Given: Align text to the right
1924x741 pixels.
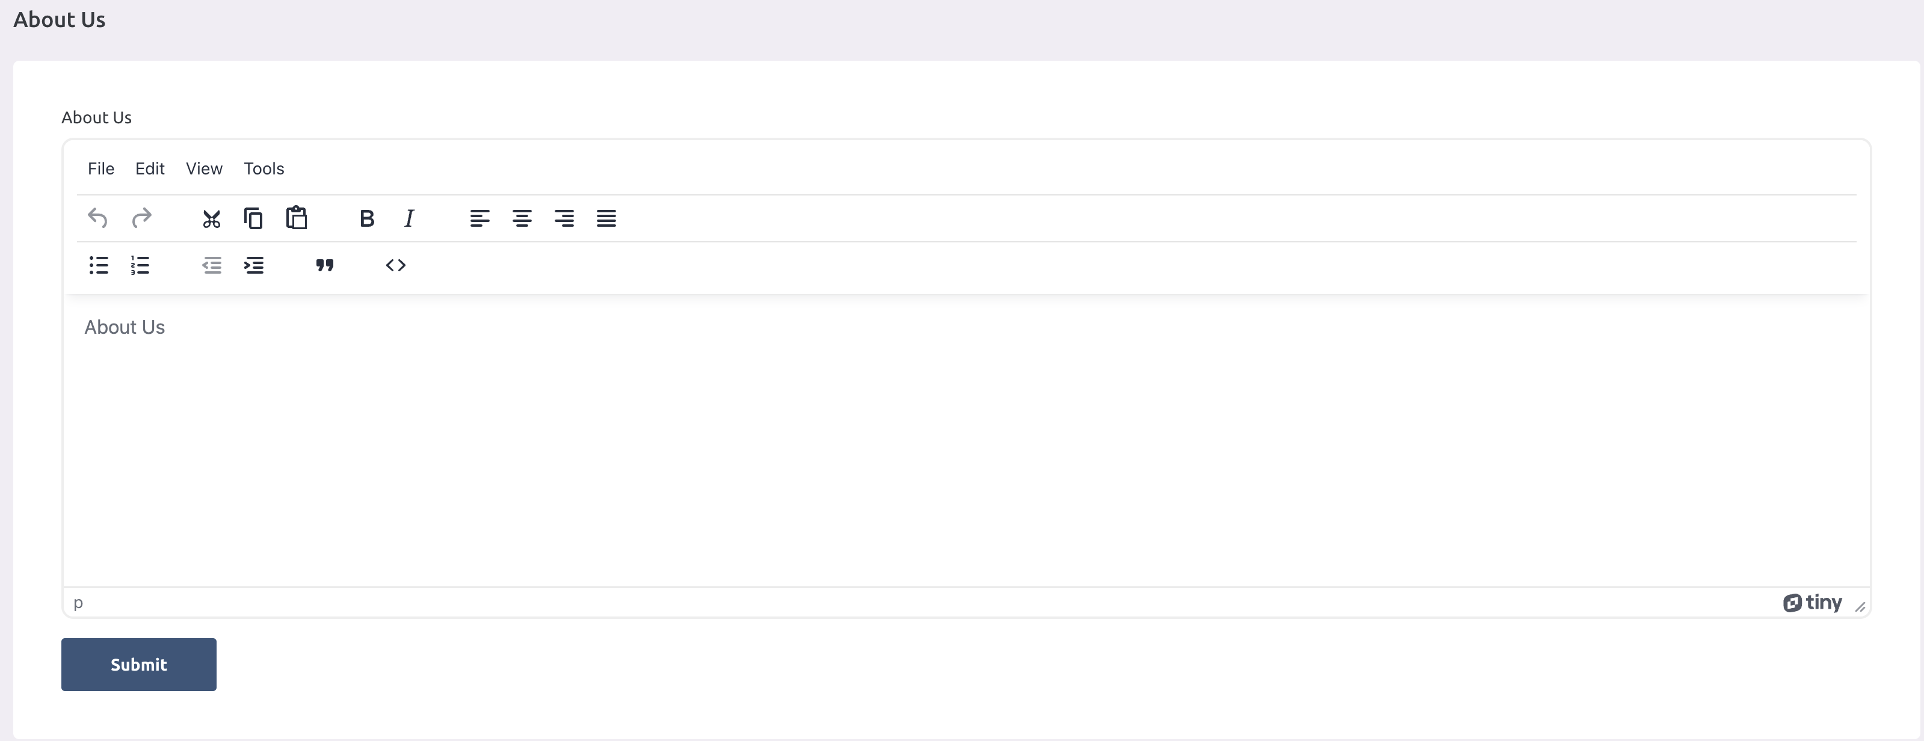Looking at the screenshot, I should [564, 219].
